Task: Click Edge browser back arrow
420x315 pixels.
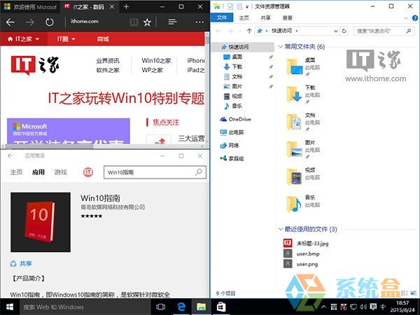Action: pos(10,22)
